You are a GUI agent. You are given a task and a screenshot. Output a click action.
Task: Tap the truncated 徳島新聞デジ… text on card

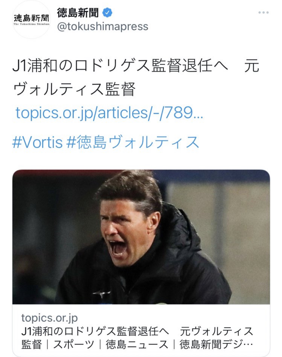point(216,344)
